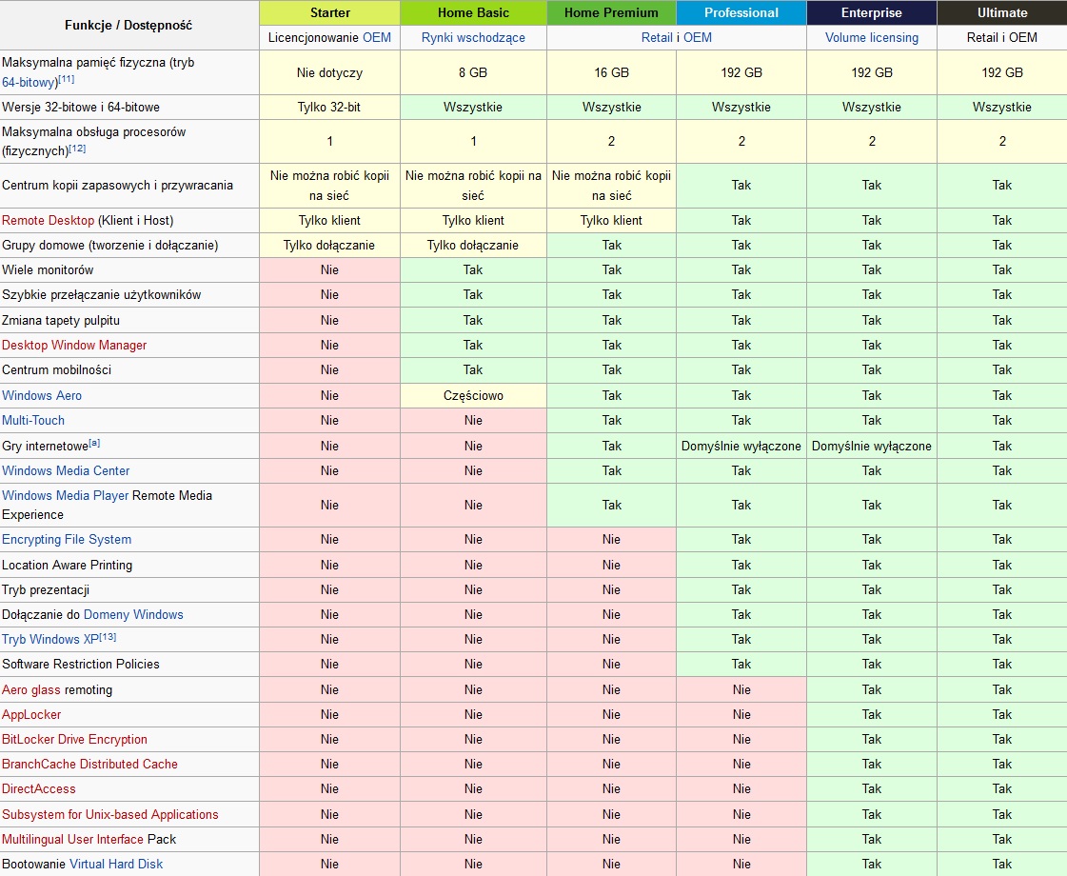Follow the Retail link under Home Premium
1067x876 pixels.
coord(657,37)
